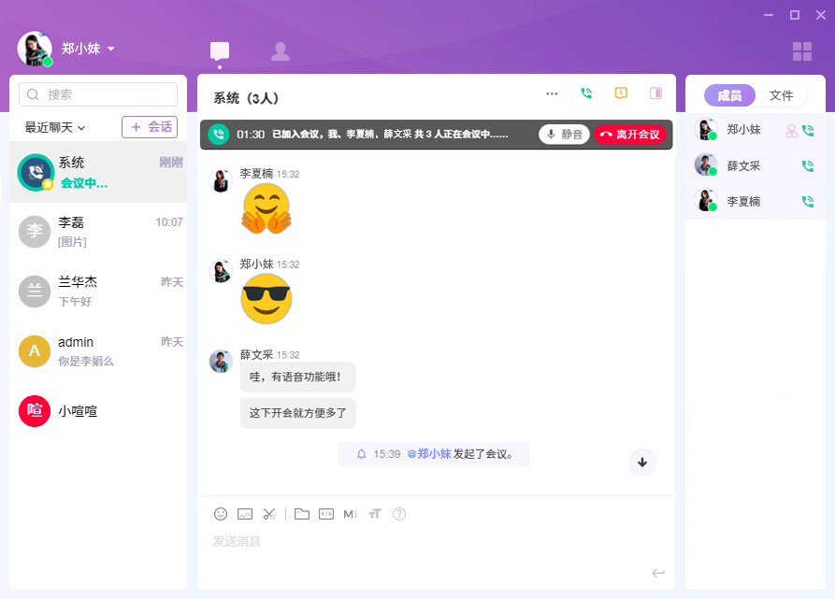
Task: Click 薛文采's avatar in the chat
Action: 221,362
